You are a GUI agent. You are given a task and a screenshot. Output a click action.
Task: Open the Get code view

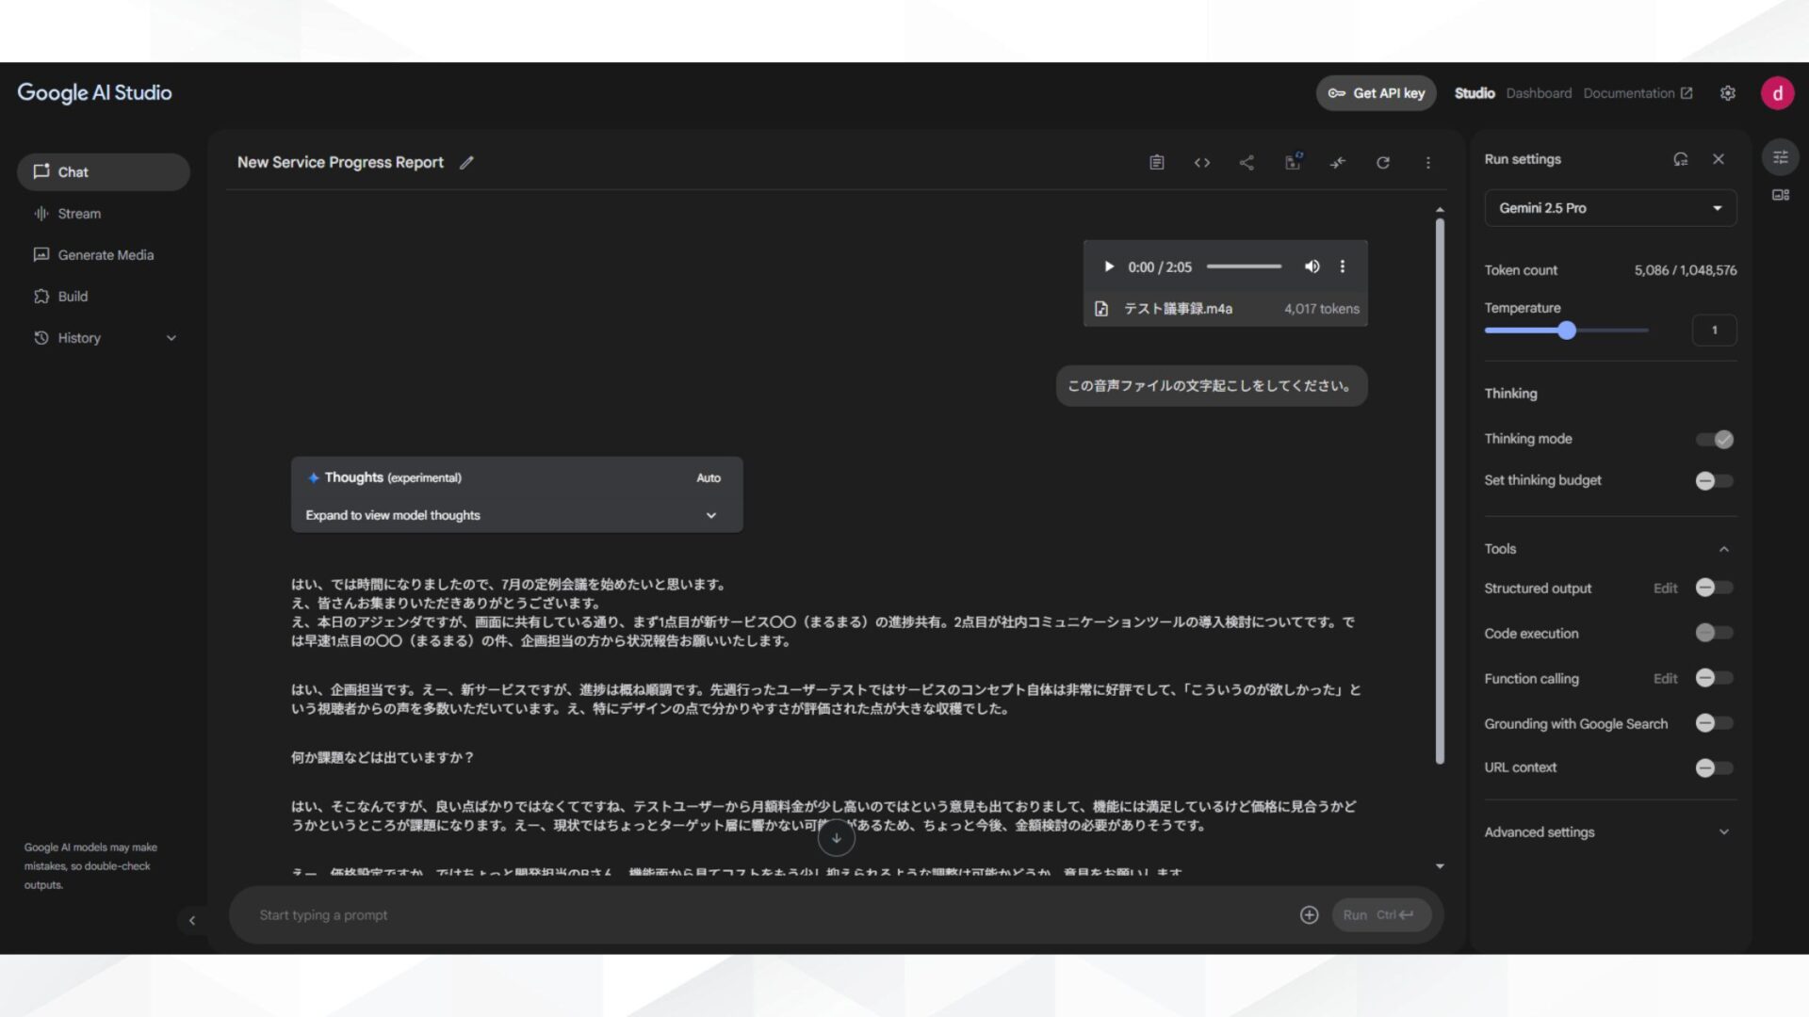[1202, 162]
